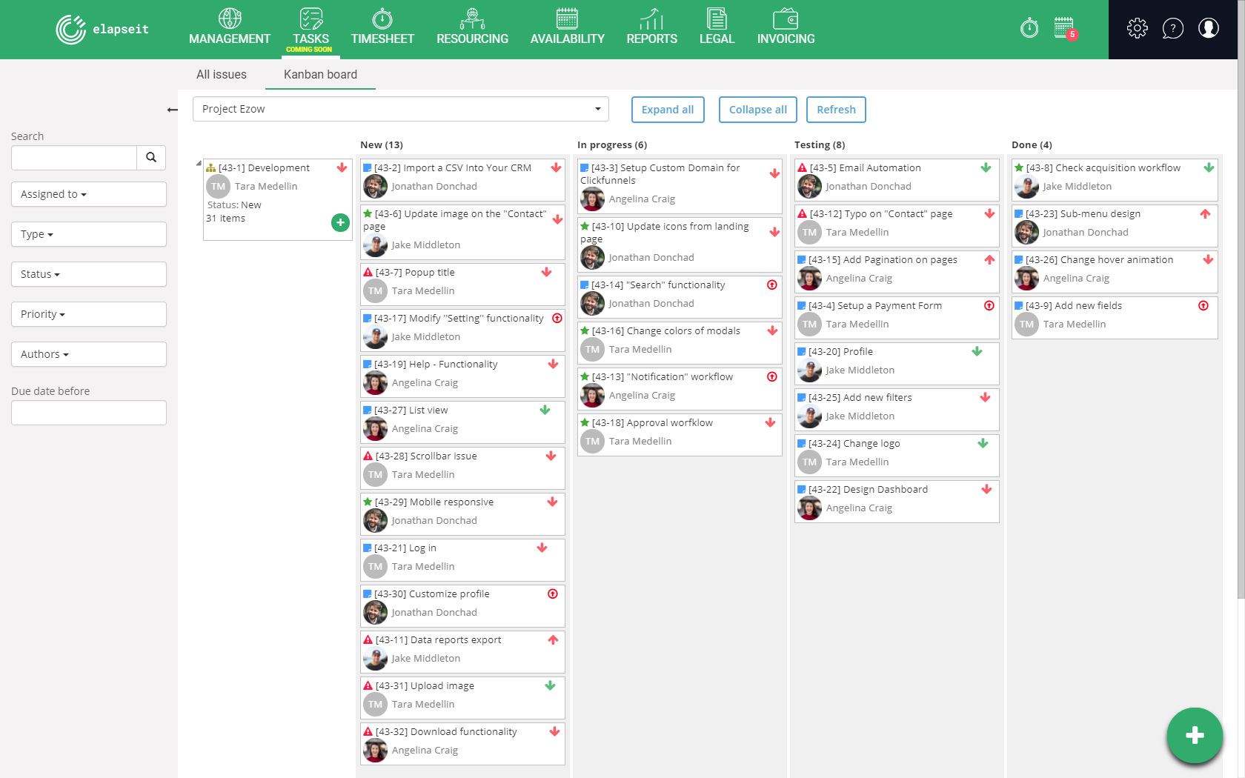Click the Expand all button
Screen dimensions: 1245x778
(667, 110)
